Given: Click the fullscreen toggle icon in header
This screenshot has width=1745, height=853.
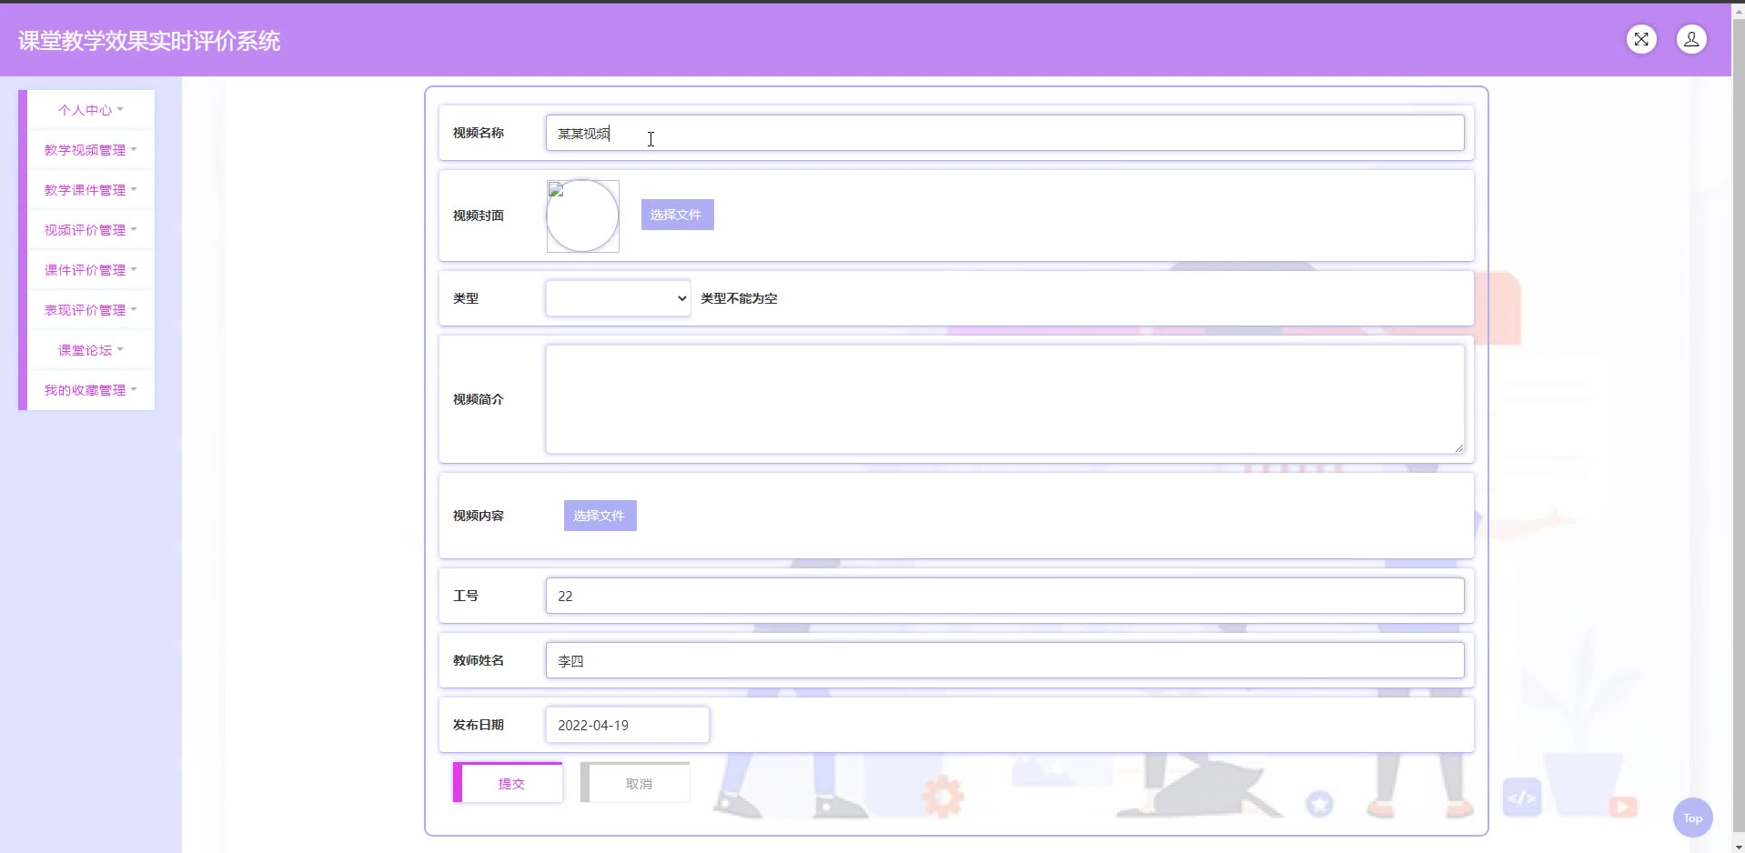Looking at the screenshot, I should click(1641, 39).
